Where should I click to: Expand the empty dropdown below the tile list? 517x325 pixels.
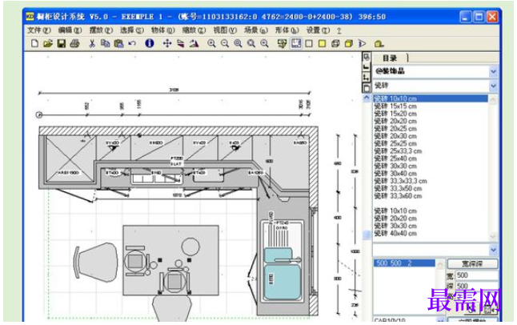point(493,250)
